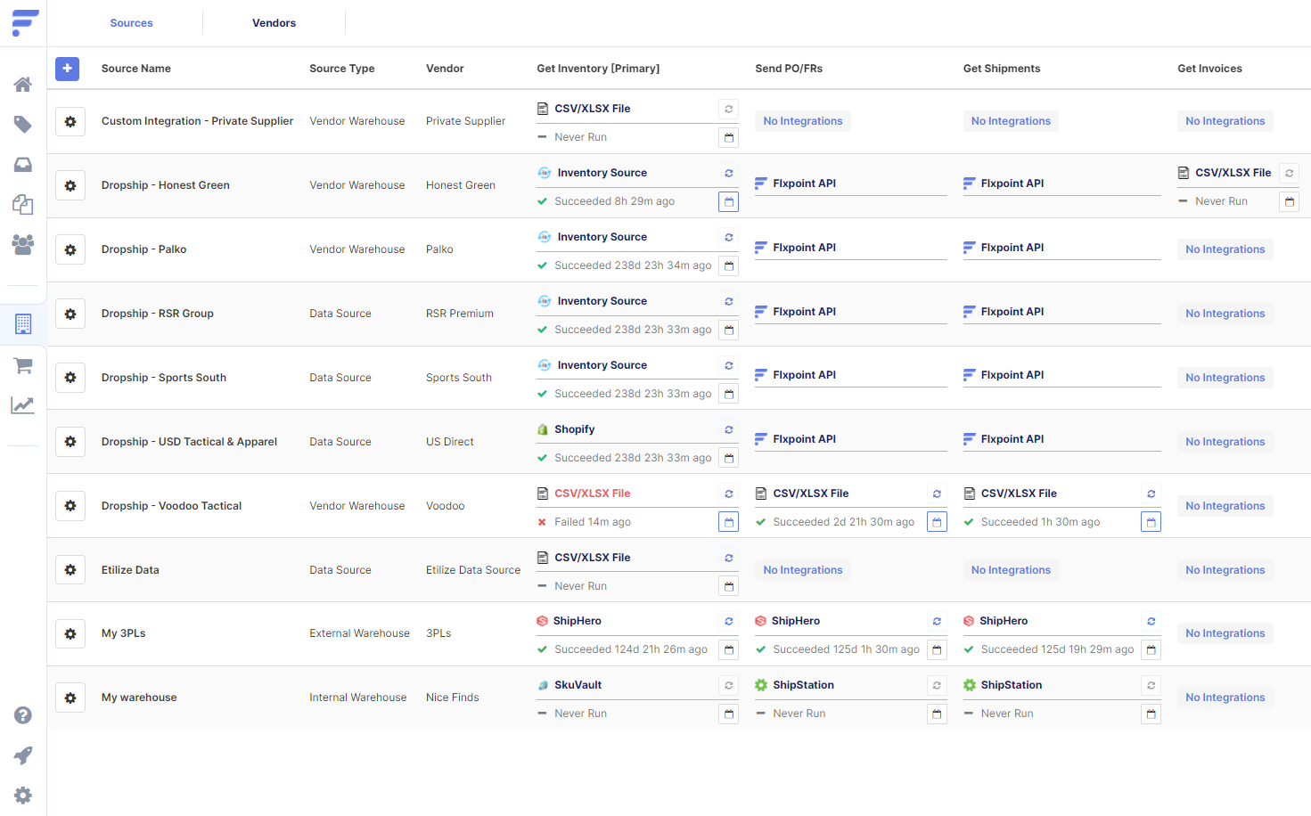The height and width of the screenshot is (816, 1311).
Task: Open the analytics chart sidebar icon
Action: point(23,405)
